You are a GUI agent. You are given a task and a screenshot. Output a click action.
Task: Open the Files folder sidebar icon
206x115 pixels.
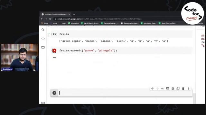pyautogui.click(x=43, y=47)
